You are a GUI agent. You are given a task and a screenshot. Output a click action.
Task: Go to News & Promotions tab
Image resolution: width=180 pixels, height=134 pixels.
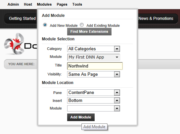tap(156, 19)
